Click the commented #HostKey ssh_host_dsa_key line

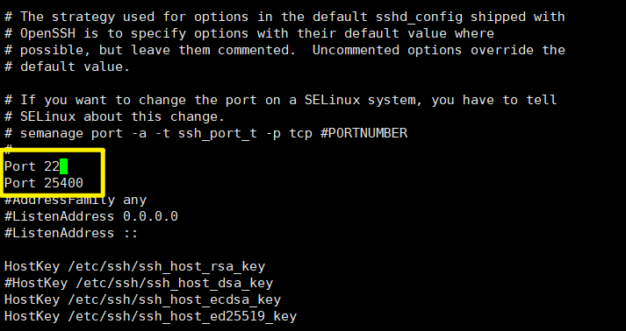pos(139,283)
